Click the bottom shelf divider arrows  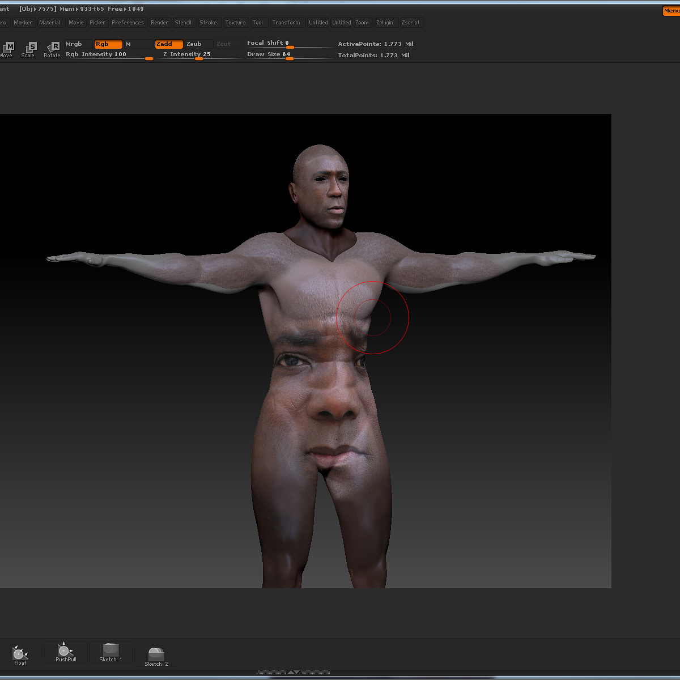point(294,672)
